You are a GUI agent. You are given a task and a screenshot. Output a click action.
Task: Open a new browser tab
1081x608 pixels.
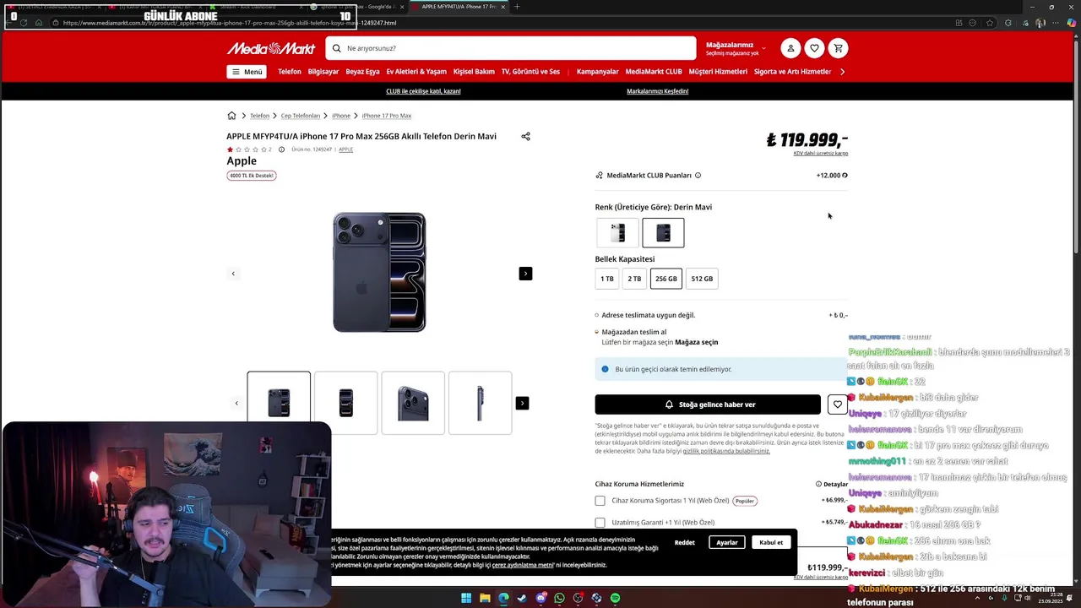(517, 7)
